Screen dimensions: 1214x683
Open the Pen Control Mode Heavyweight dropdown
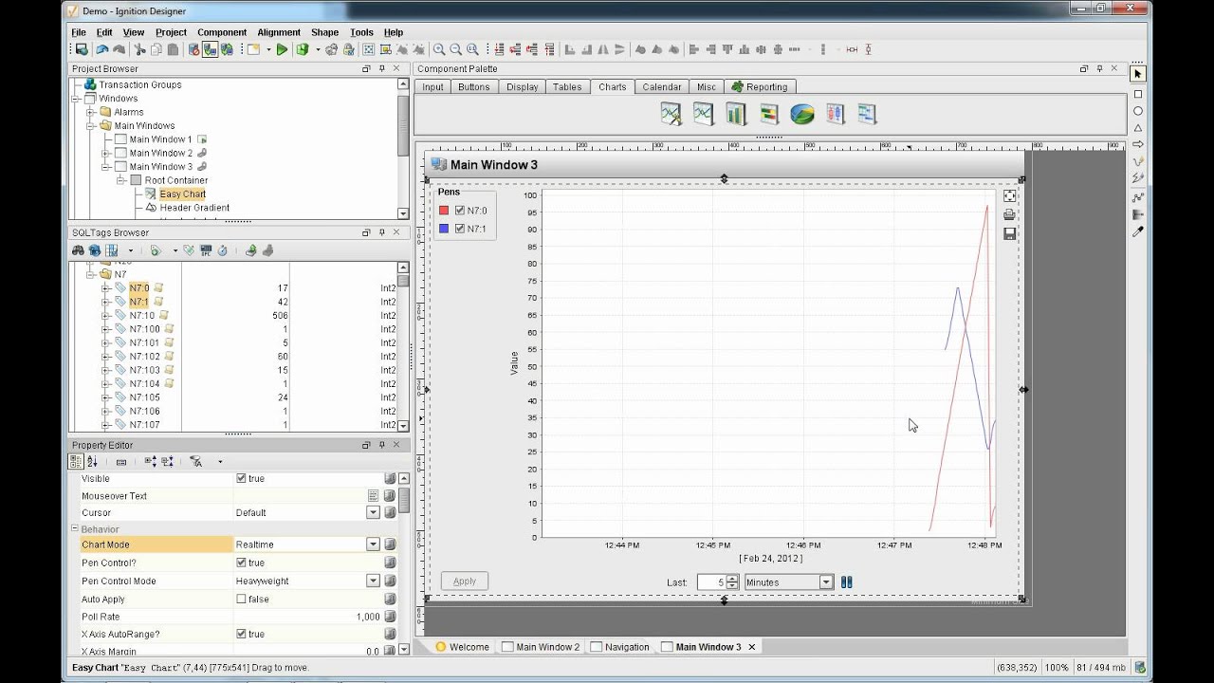point(373,581)
